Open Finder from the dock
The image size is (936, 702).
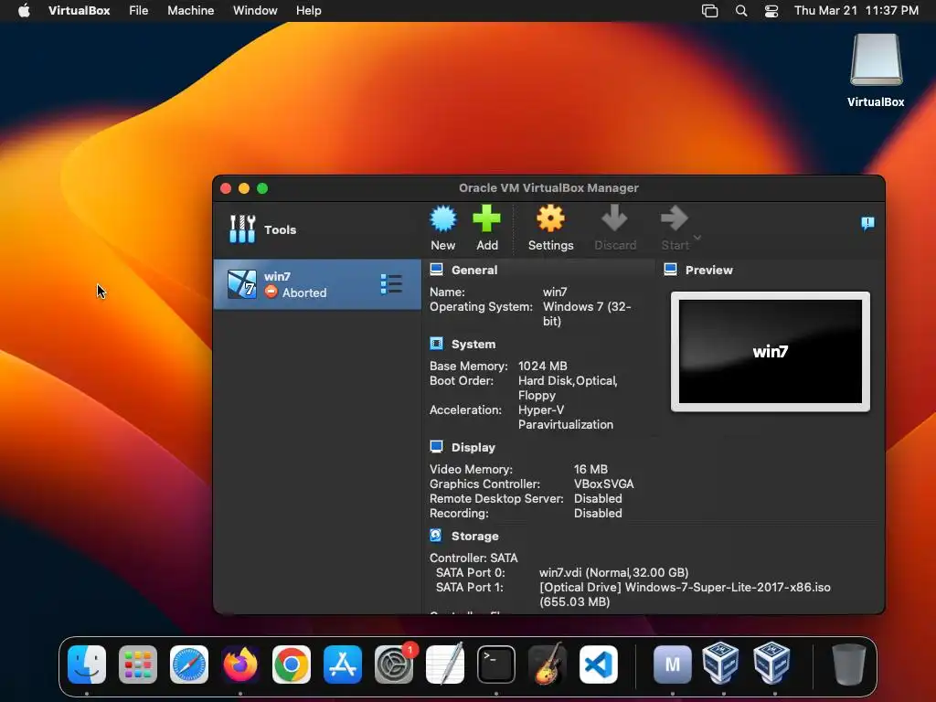(x=87, y=665)
